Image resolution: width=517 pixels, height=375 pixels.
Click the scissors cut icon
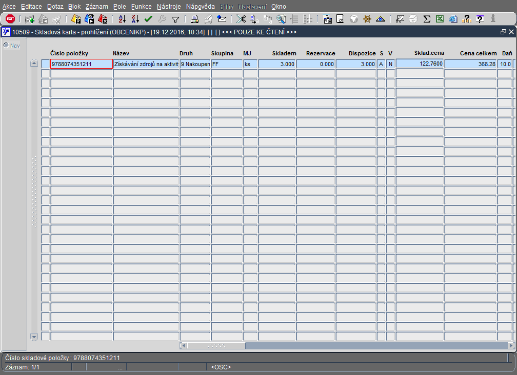pyautogui.click(x=241, y=19)
